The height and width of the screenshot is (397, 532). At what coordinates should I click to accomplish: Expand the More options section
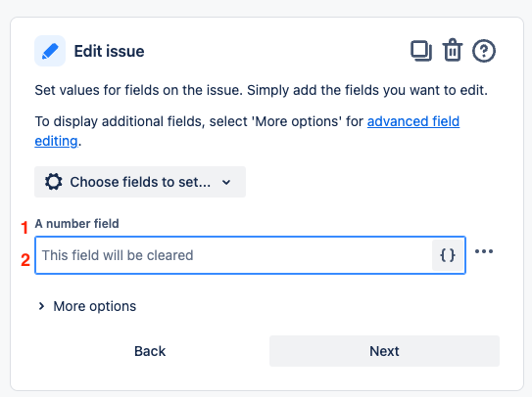pyautogui.click(x=87, y=306)
